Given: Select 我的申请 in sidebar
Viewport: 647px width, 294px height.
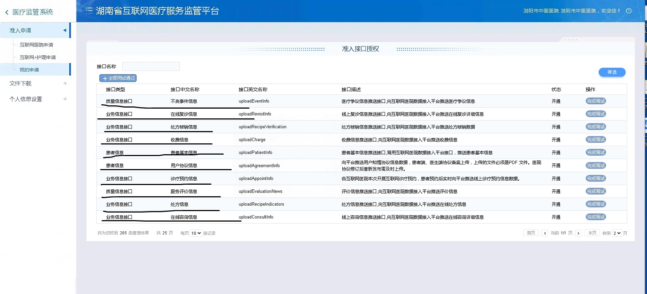Looking at the screenshot, I should click(29, 70).
